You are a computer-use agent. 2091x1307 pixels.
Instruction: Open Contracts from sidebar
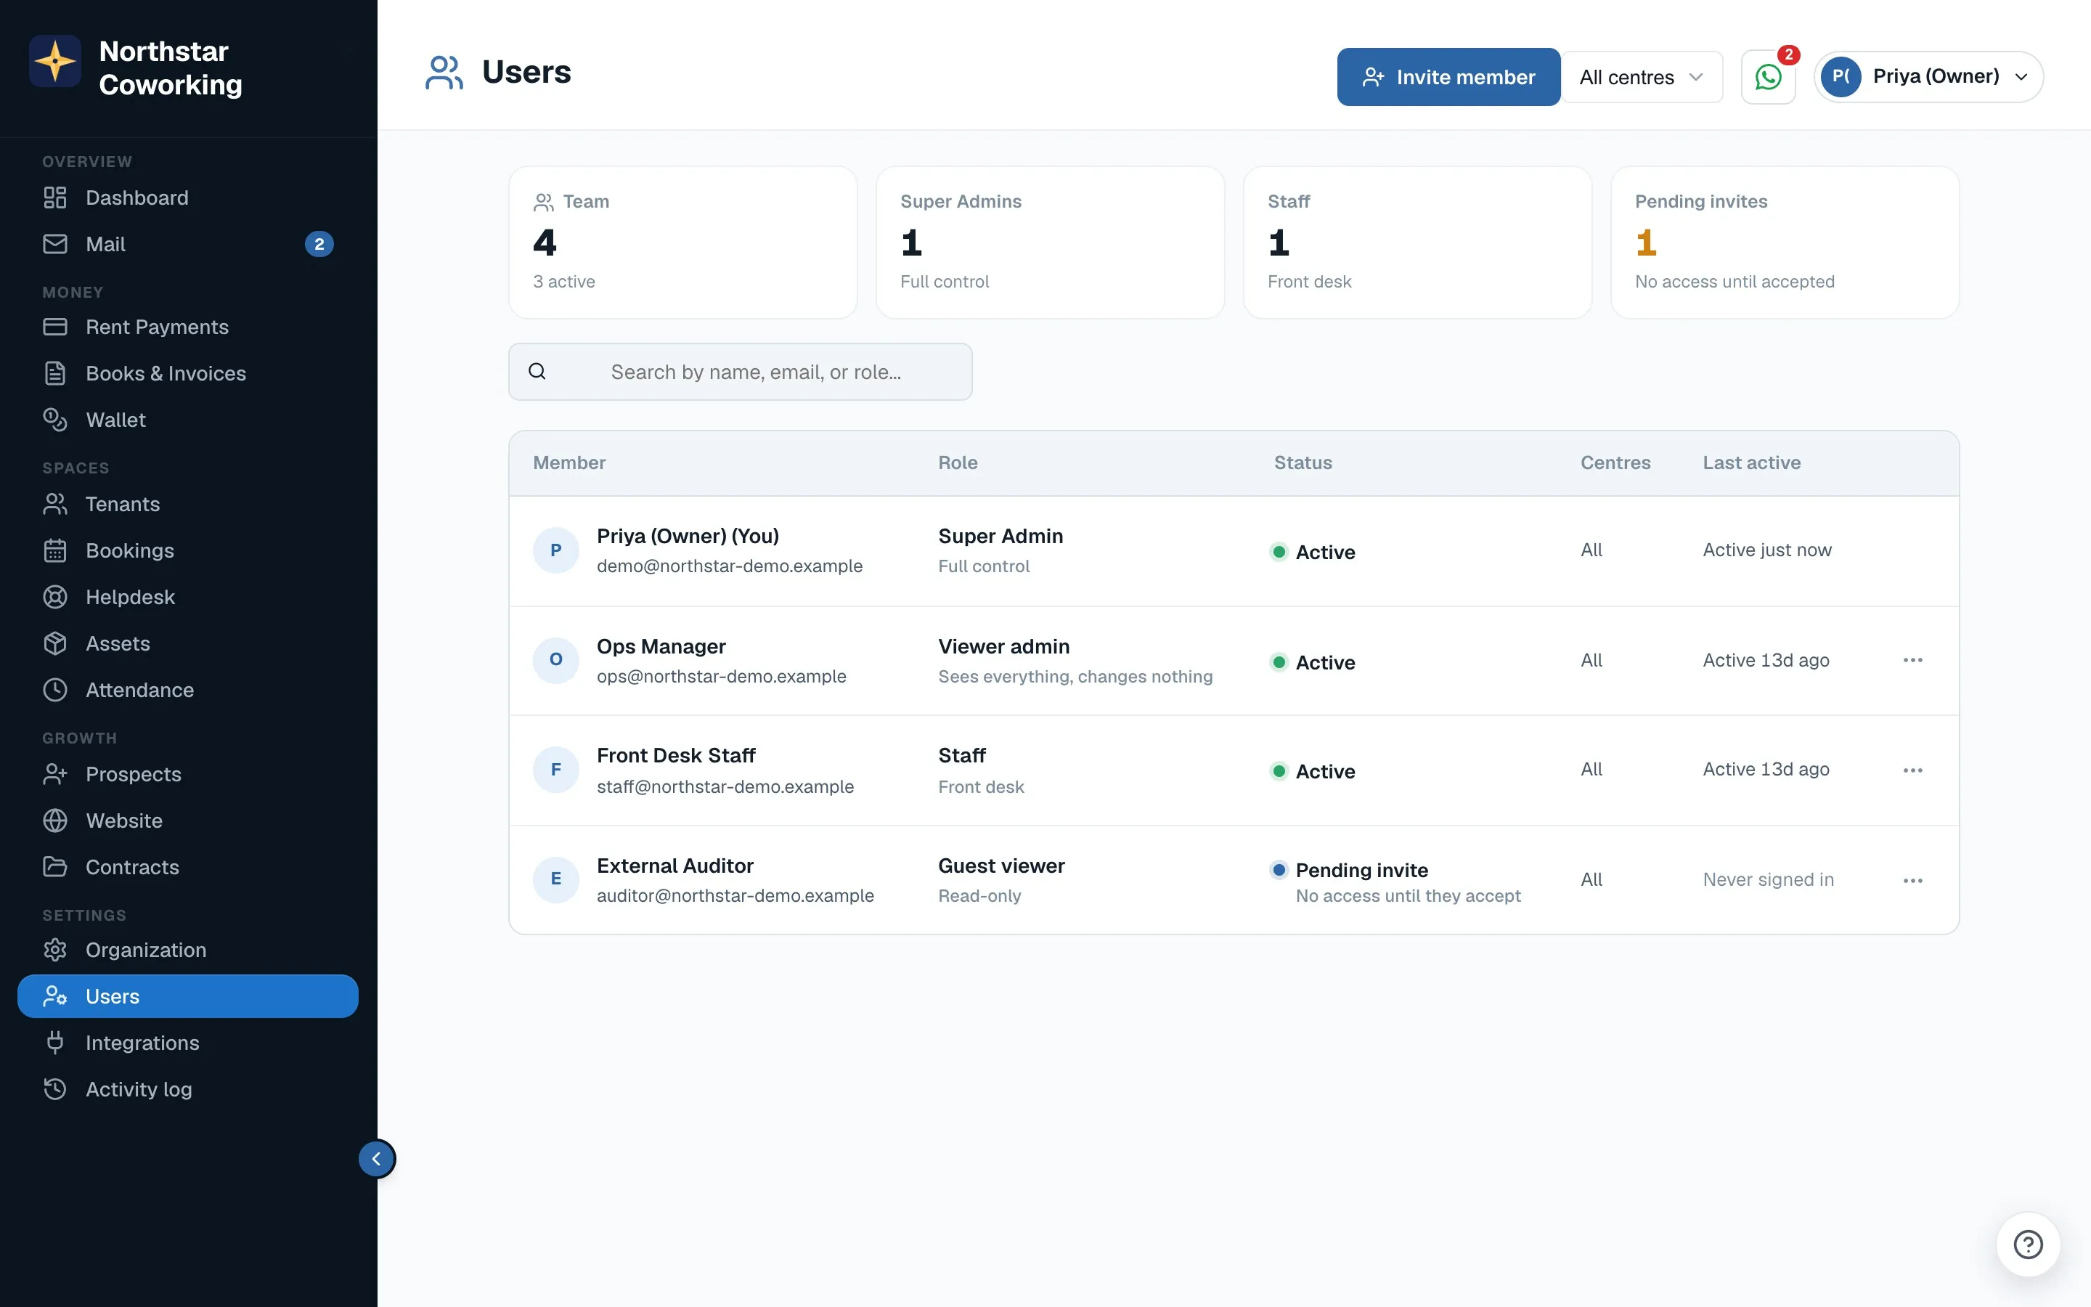point(187,867)
